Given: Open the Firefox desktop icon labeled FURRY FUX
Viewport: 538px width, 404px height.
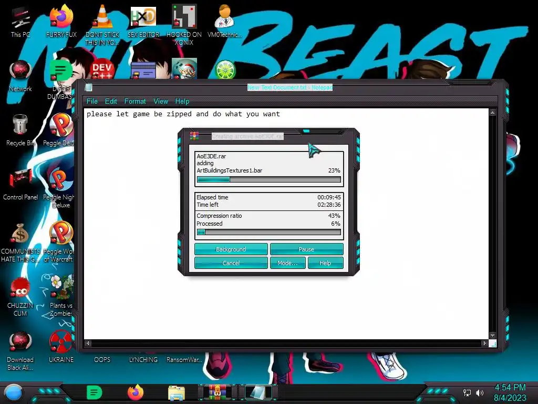Looking at the screenshot, I should (61, 21).
